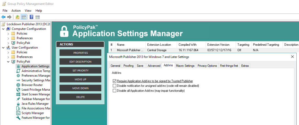
Task: Click the Lockdown Publisher 2013 root icon
Action: pyautogui.click(x=4, y=24)
